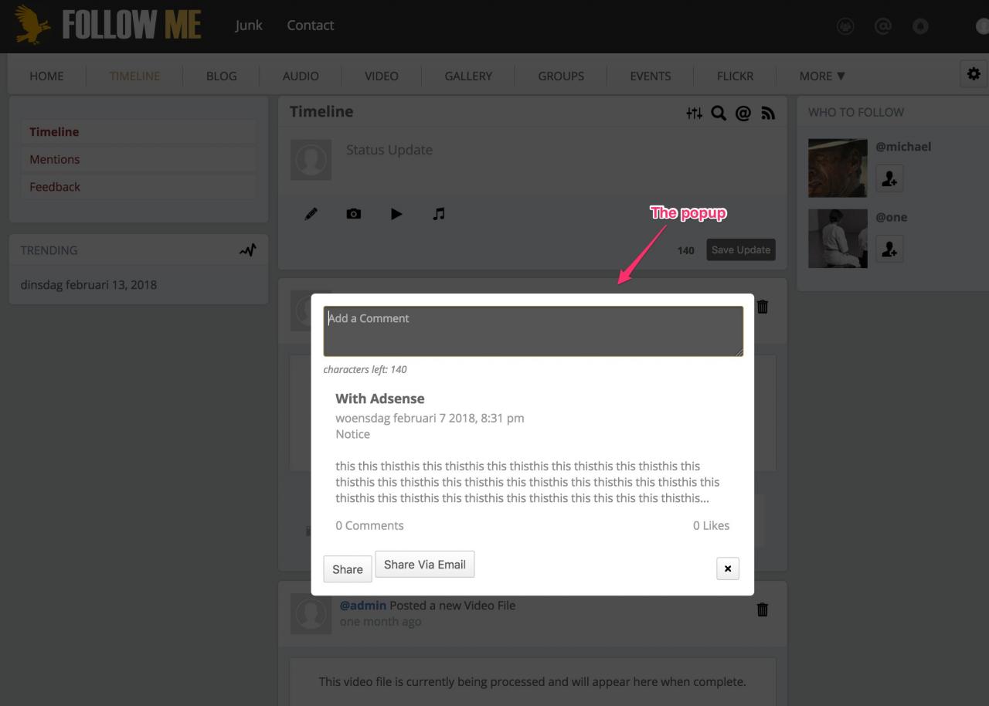Click the Notice label in the popup
Screen dimensions: 989x706
tap(352, 434)
